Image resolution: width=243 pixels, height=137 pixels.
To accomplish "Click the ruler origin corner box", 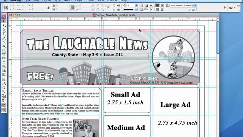I will pyautogui.click(x=10, y=19).
